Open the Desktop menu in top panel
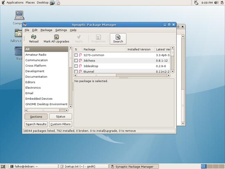 tap(43, 2)
